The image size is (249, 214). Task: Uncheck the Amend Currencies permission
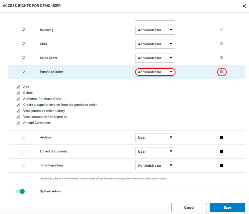click(x=18, y=123)
